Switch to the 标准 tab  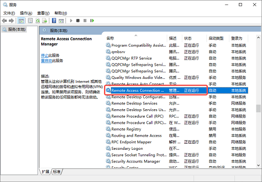[x=56, y=172]
